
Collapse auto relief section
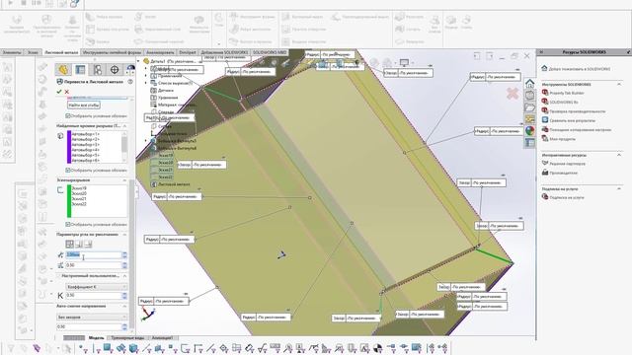click(x=124, y=307)
